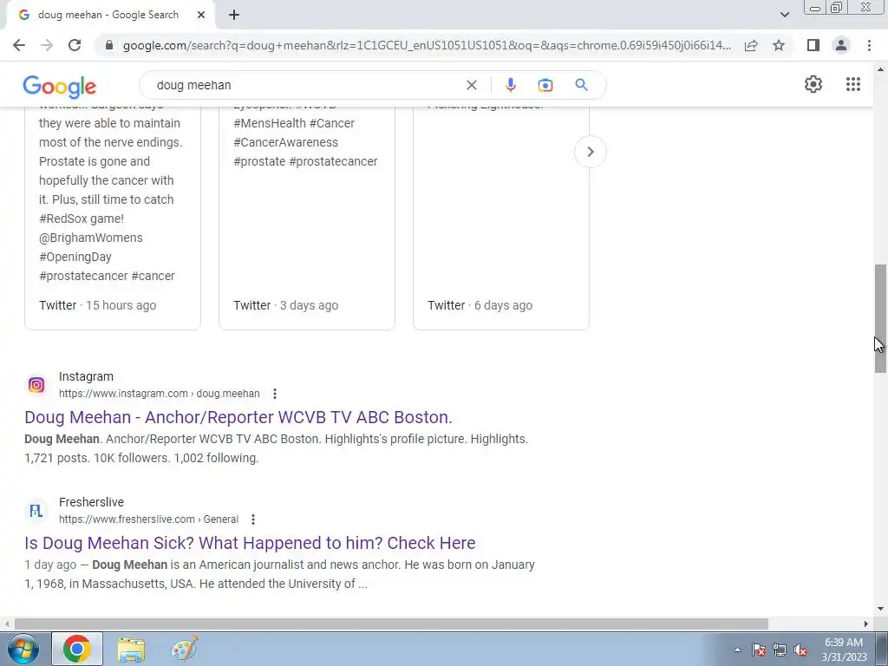
Task: Open Is Doug Meehan Sick result
Action: (x=250, y=543)
